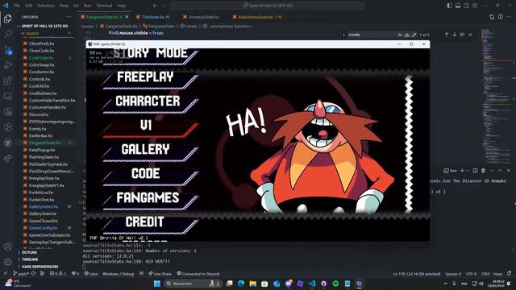Collapse the source folder
516x290 pixels.
[x=32, y=33]
